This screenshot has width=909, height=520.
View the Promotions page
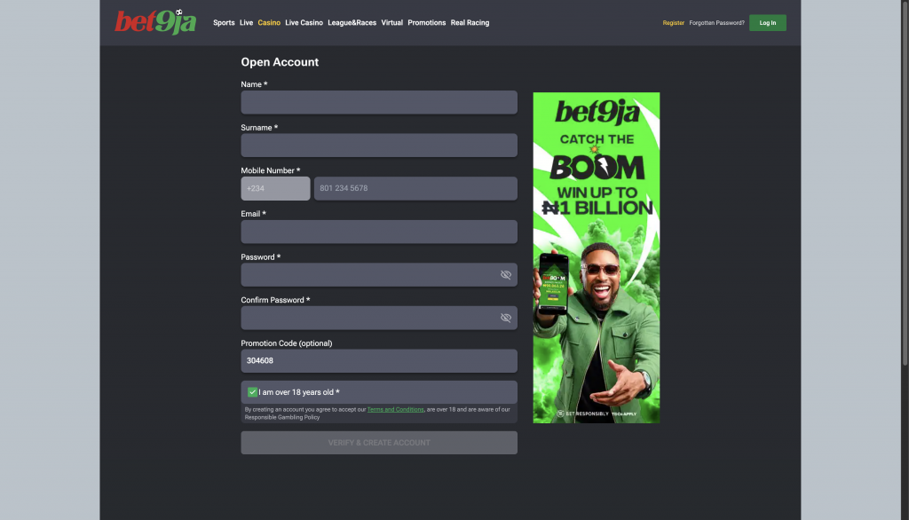(427, 22)
